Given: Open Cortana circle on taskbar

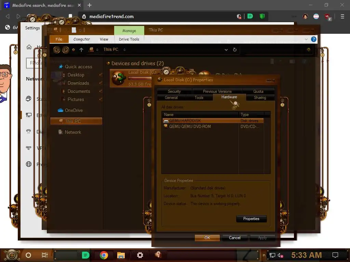Looking at the screenshot, I should 28,255.
